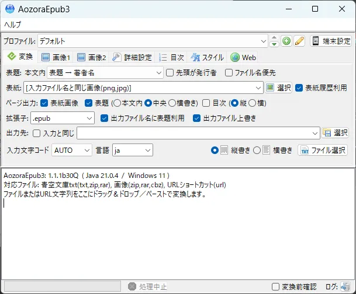Click ファイル選択 file select button
The width and height of the screenshot is (356, 294).
pyautogui.click(x=323, y=150)
